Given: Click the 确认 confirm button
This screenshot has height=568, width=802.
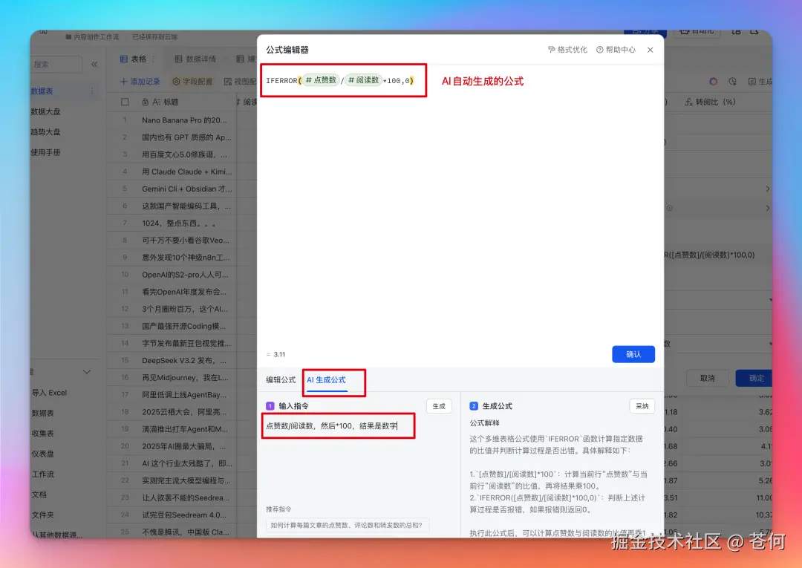Looking at the screenshot, I should coord(633,354).
